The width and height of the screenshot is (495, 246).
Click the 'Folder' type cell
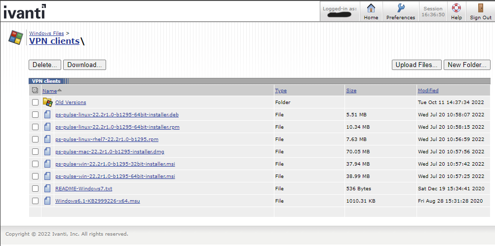click(x=283, y=102)
